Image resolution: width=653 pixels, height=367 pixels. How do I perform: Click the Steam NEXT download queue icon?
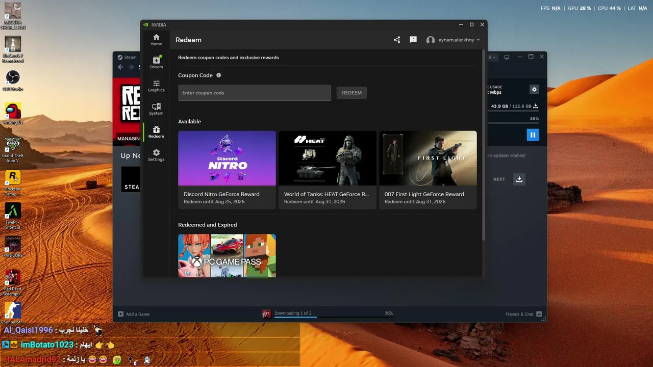click(x=519, y=179)
